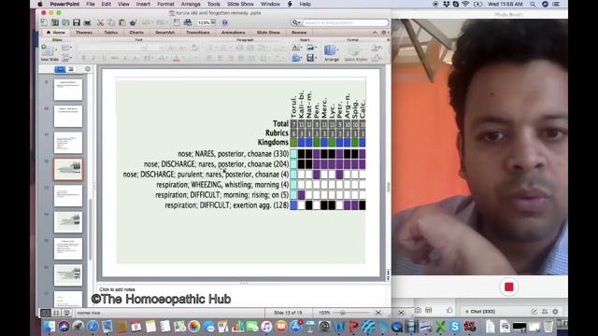Click the Search in Presentation field

pyautogui.click(x=345, y=22)
